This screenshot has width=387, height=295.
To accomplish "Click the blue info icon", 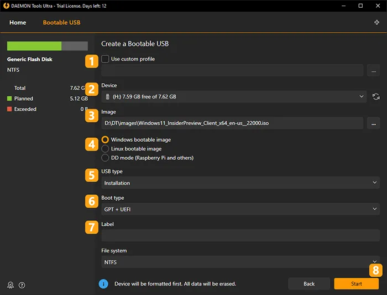I will click(x=103, y=283).
